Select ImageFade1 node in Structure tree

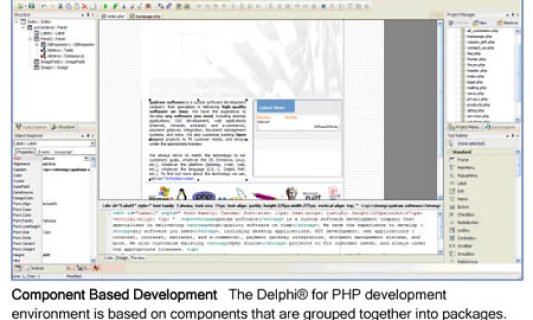[x=59, y=61]
